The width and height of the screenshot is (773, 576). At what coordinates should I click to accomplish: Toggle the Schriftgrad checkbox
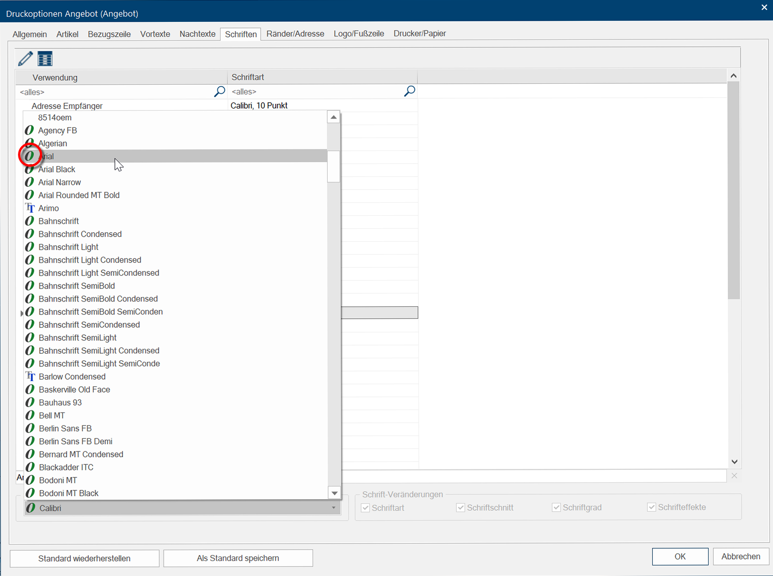coord(557,507)
